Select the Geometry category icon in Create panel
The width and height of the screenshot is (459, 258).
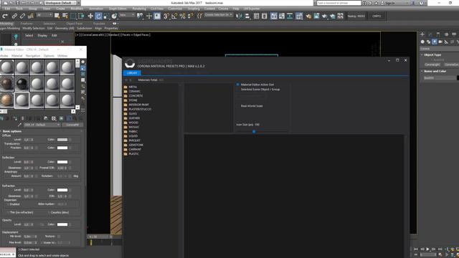(422, 42)
